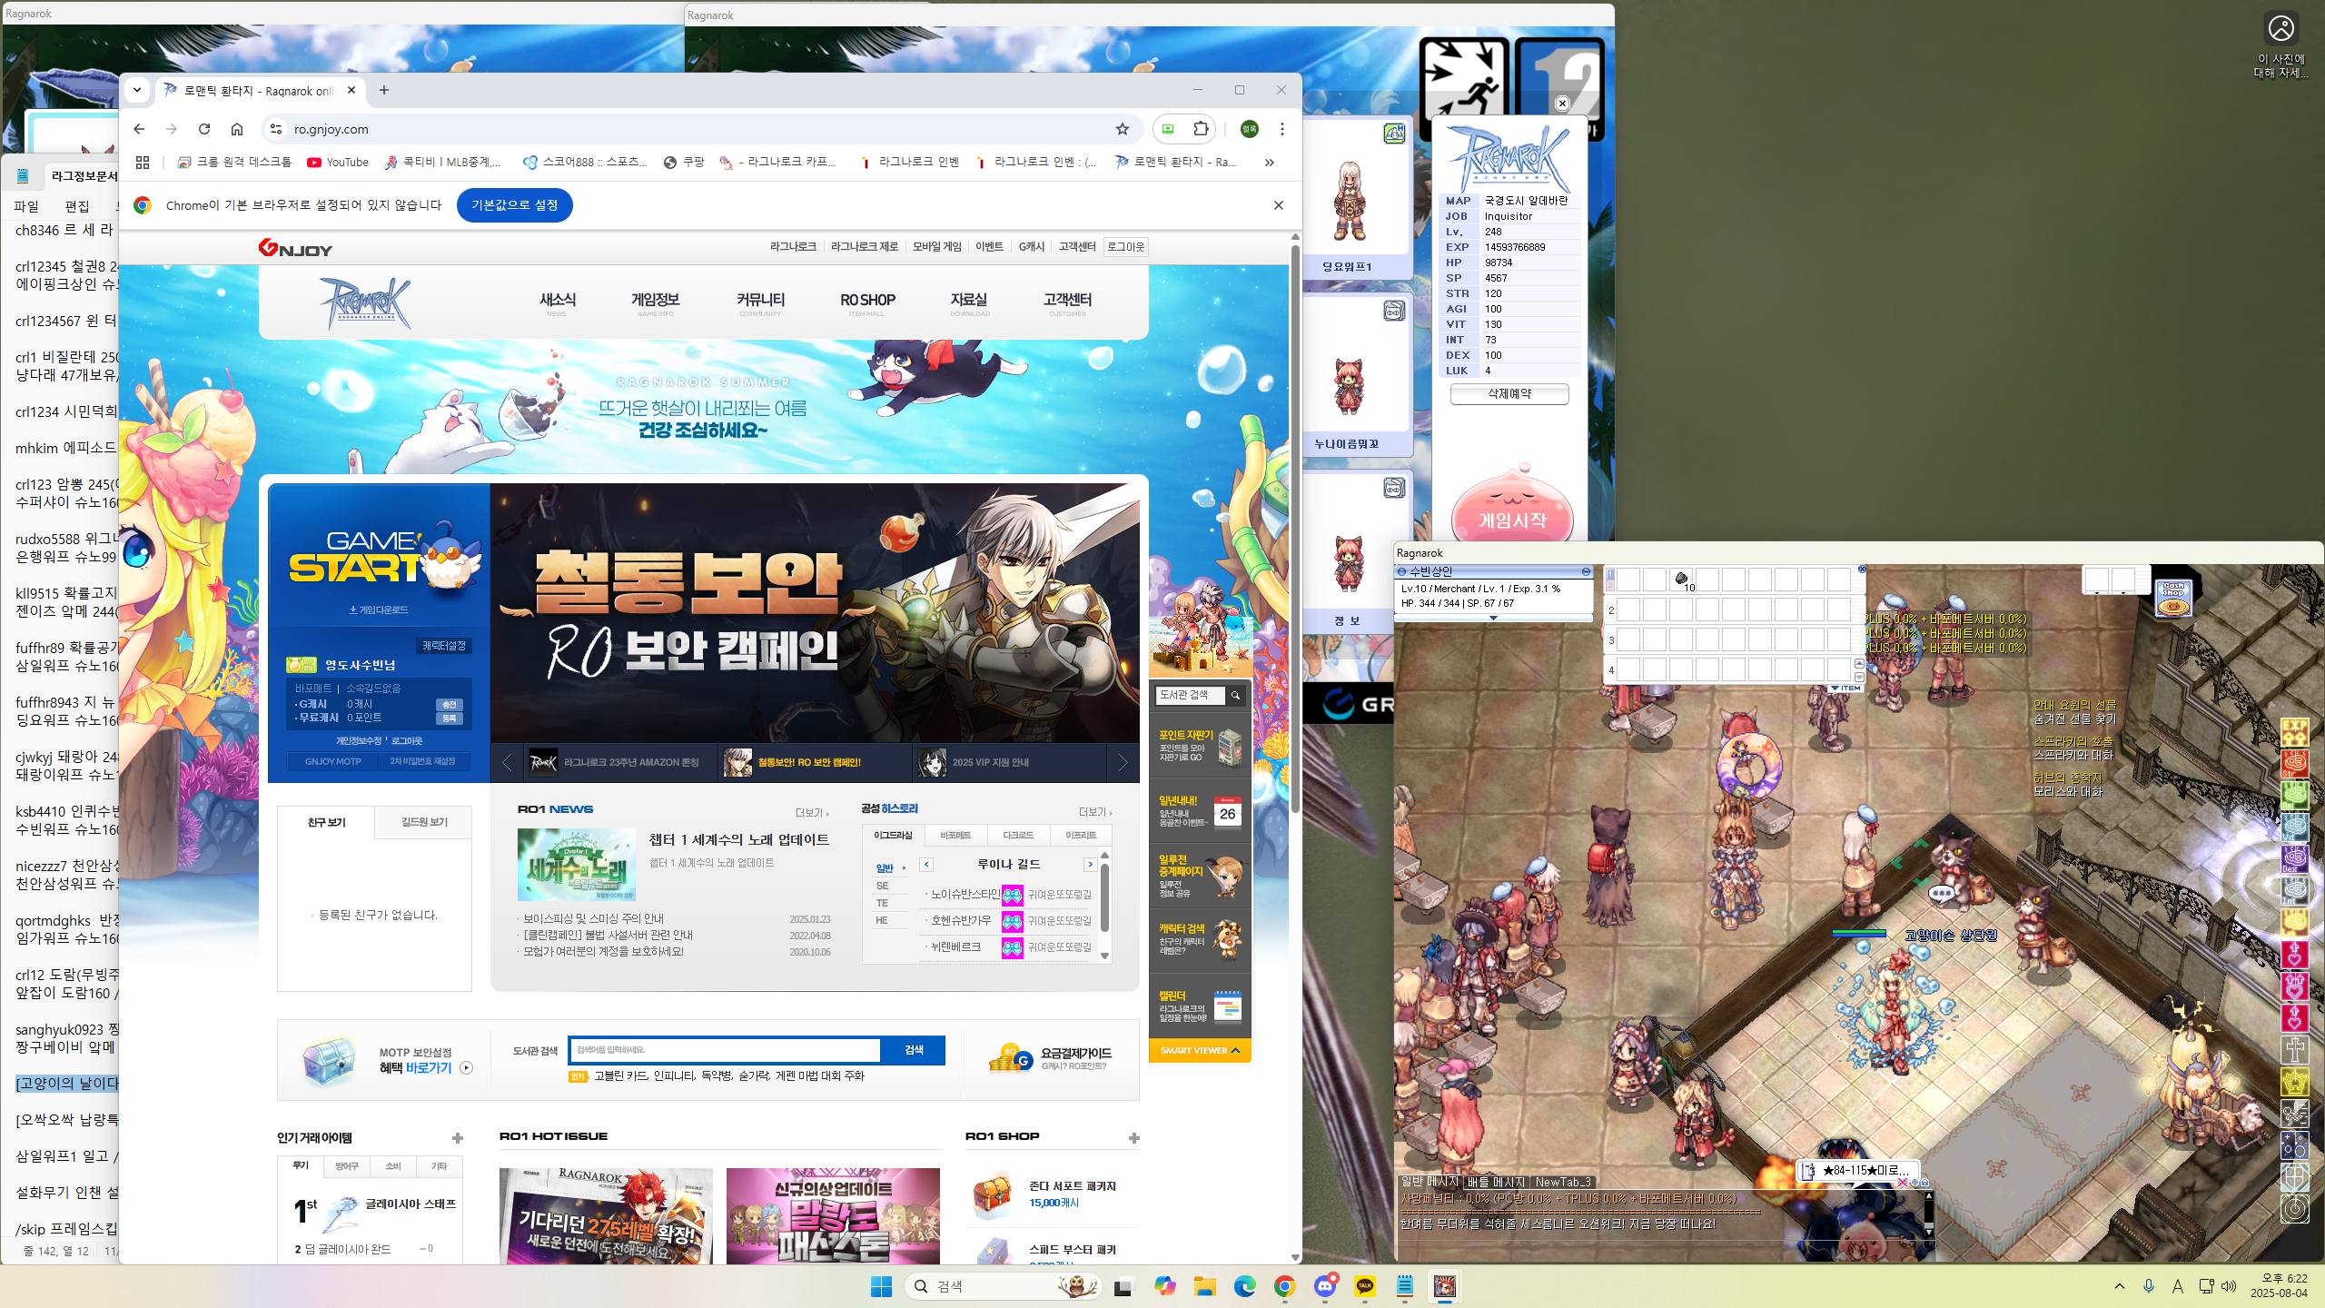Open RO SHOP main menu
Screen dimensions: 2325x1308
(x=867, y=302)
